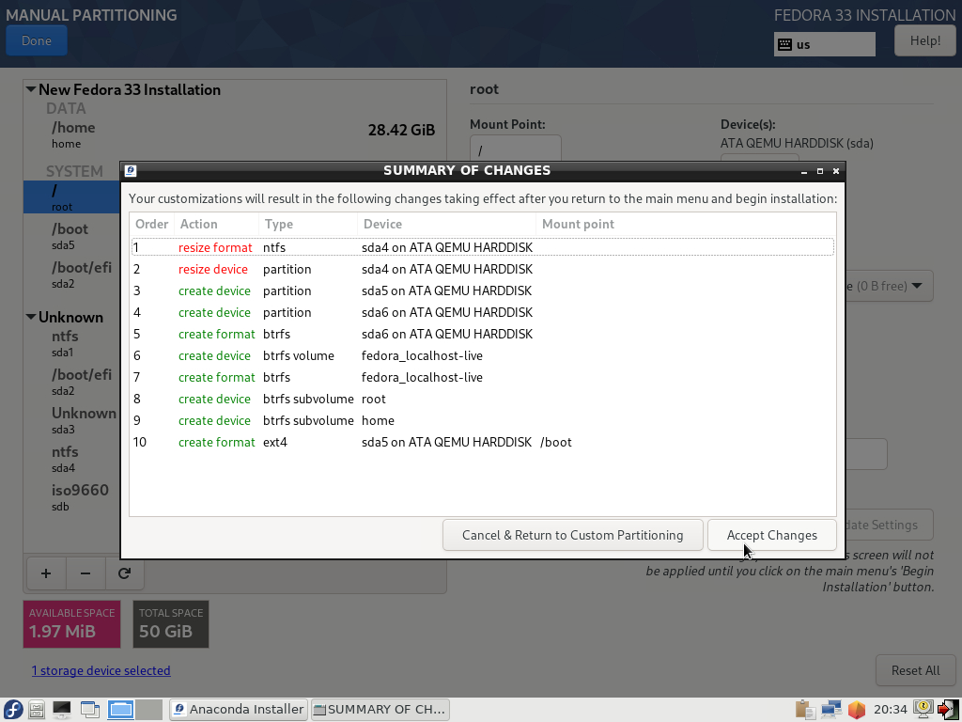962x722 pixels.
Task: Select row 8 btrfs subvolume root
Action: 482,399
